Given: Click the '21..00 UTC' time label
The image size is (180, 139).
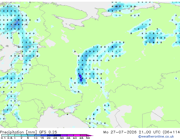Looking at the screenshot, I should point(150,132).
